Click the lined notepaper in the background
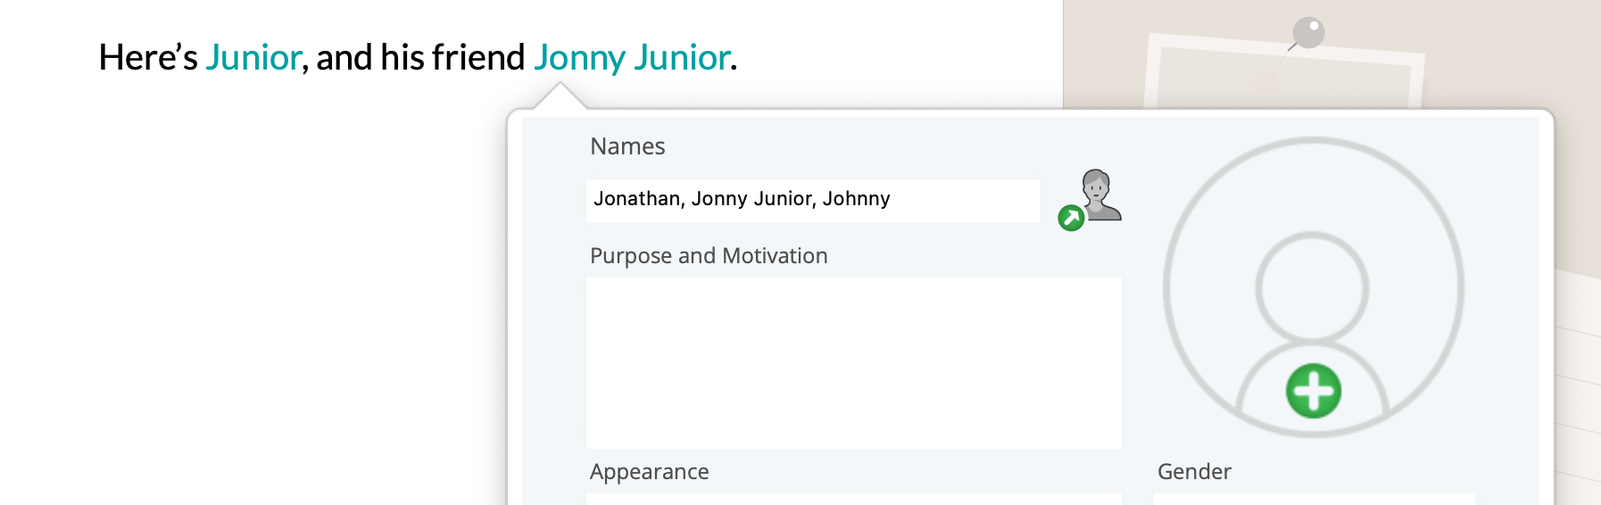Viewport: 1601px width, 505px height. tap(1578, 375)
